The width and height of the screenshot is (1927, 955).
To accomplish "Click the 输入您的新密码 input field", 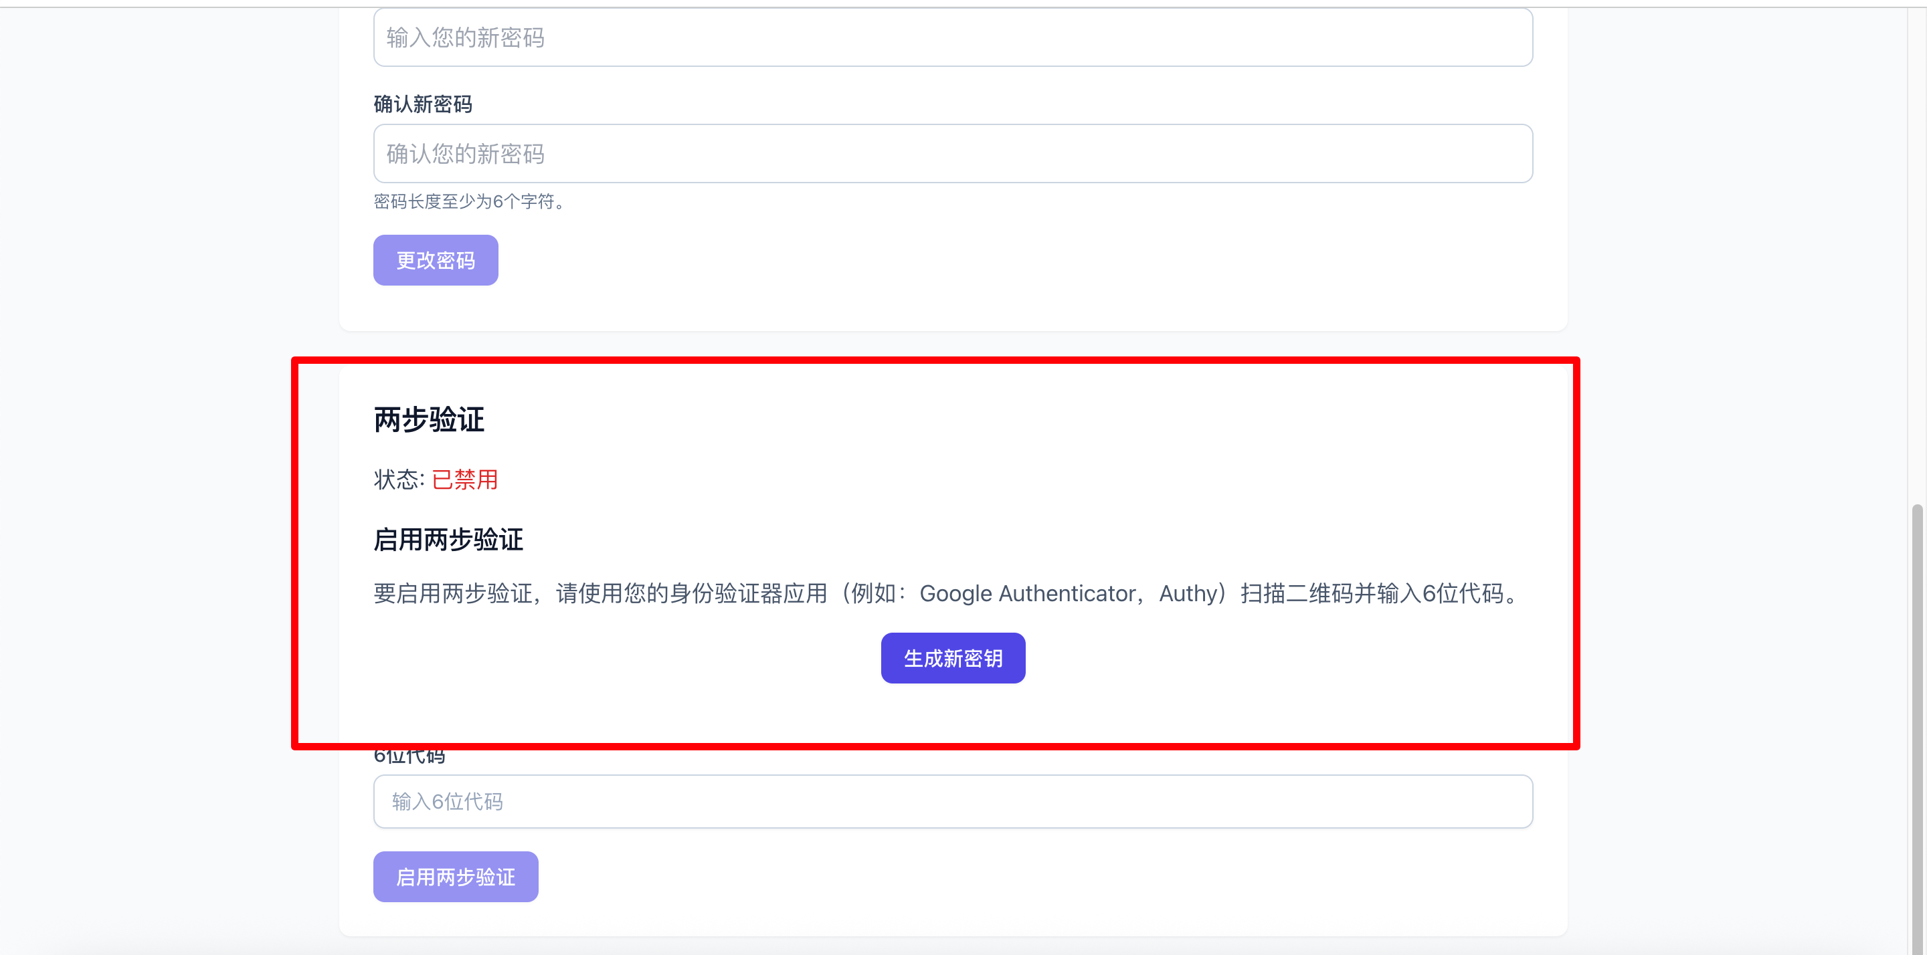I will [x=952, y=37].
